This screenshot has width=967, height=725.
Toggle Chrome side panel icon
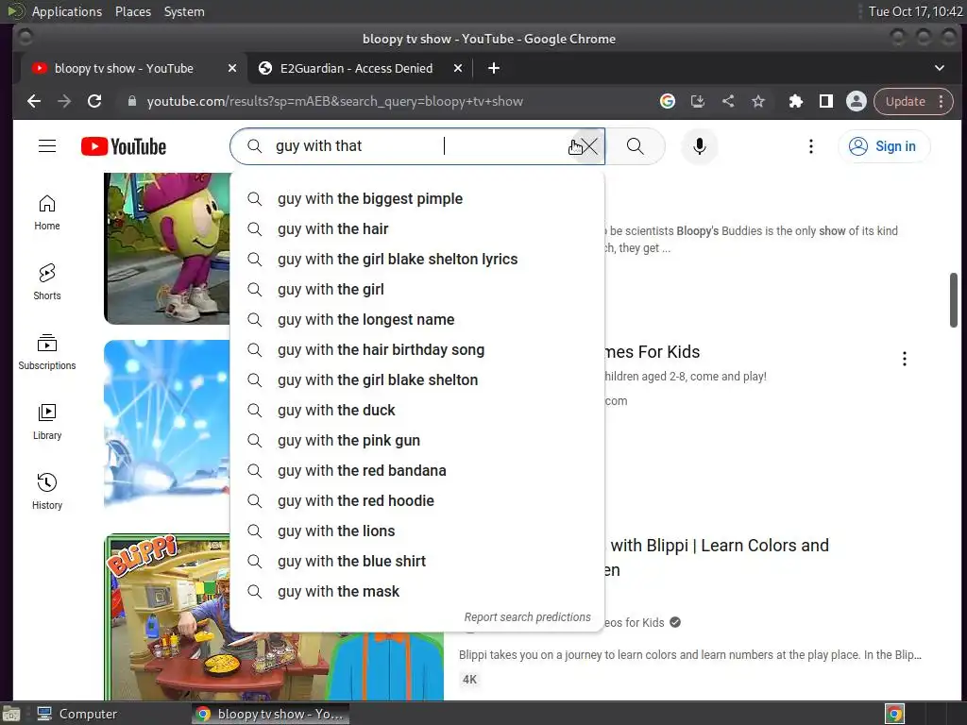pos(825,101)
